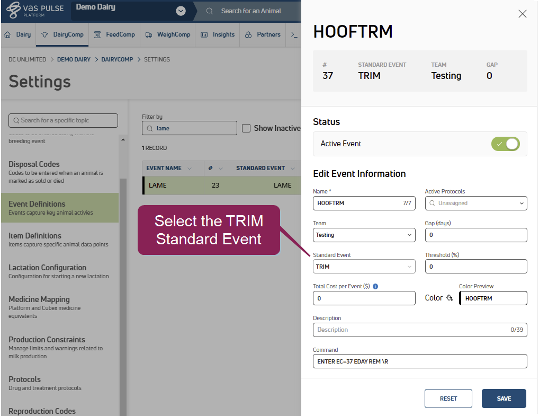
Task: Click the VAS Pulse Platform logo
Action: tap(34, 11)
